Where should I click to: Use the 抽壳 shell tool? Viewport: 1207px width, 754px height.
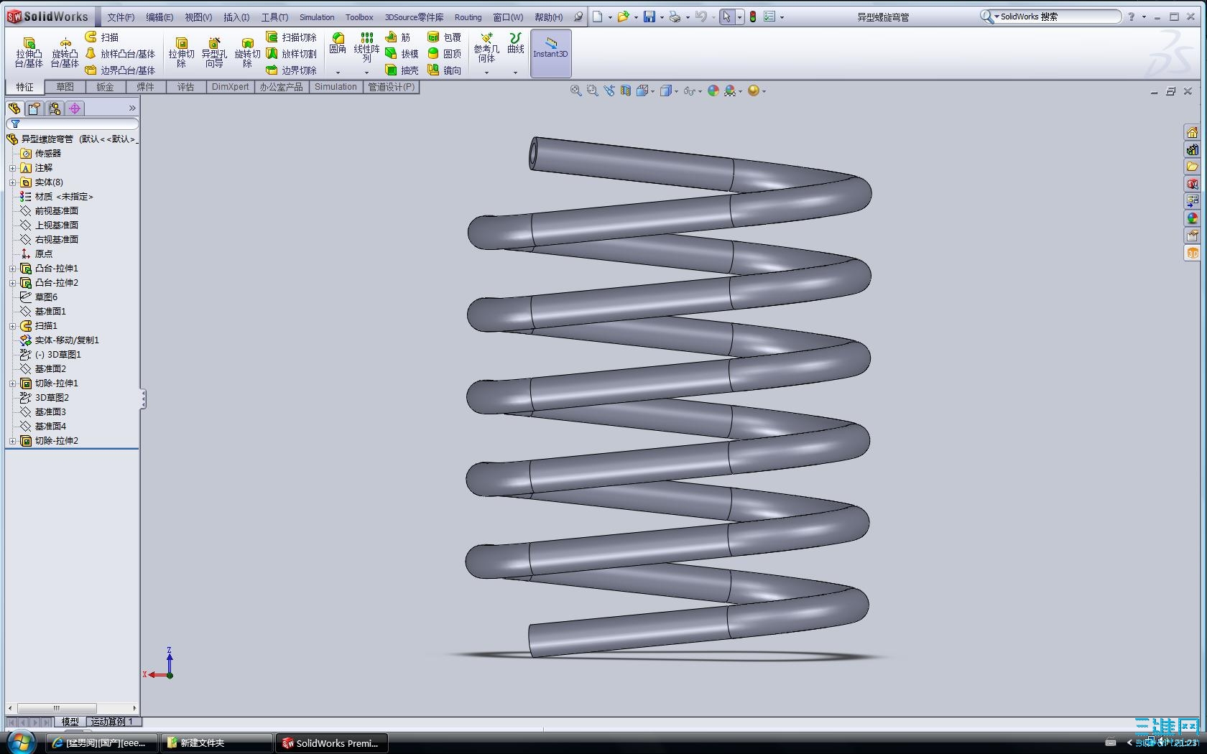[402, 70]
